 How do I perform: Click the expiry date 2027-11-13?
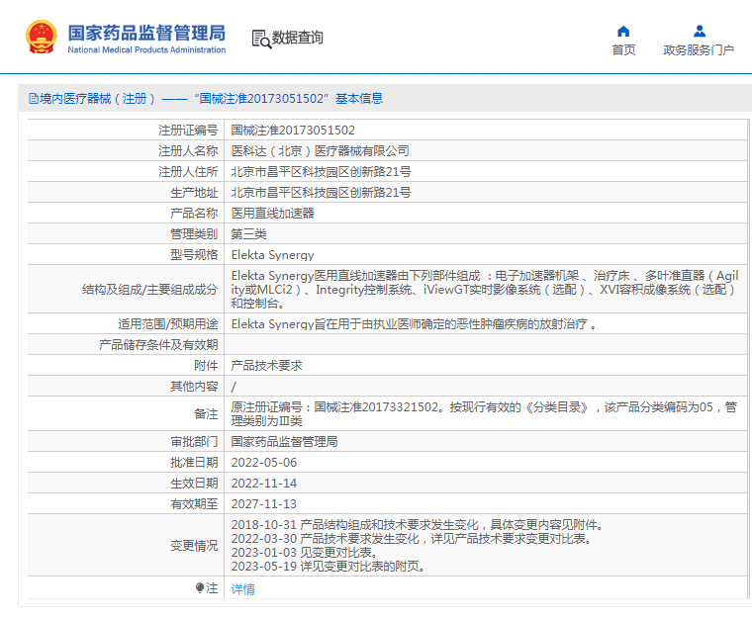coord(263,503)
